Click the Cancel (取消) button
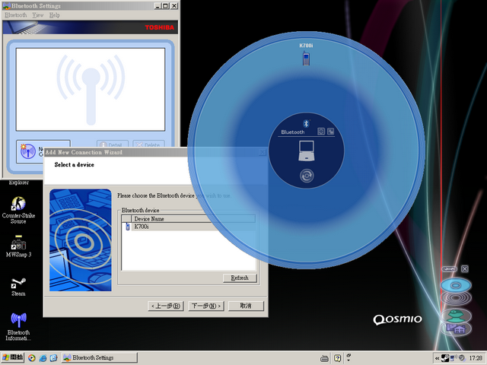The width and height of the screenshot is (487, 365). pos(246,306)
